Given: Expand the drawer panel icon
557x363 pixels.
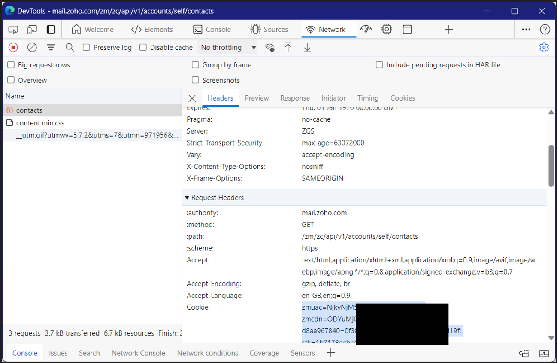Looking at the screenshot, I should [544, 353].
